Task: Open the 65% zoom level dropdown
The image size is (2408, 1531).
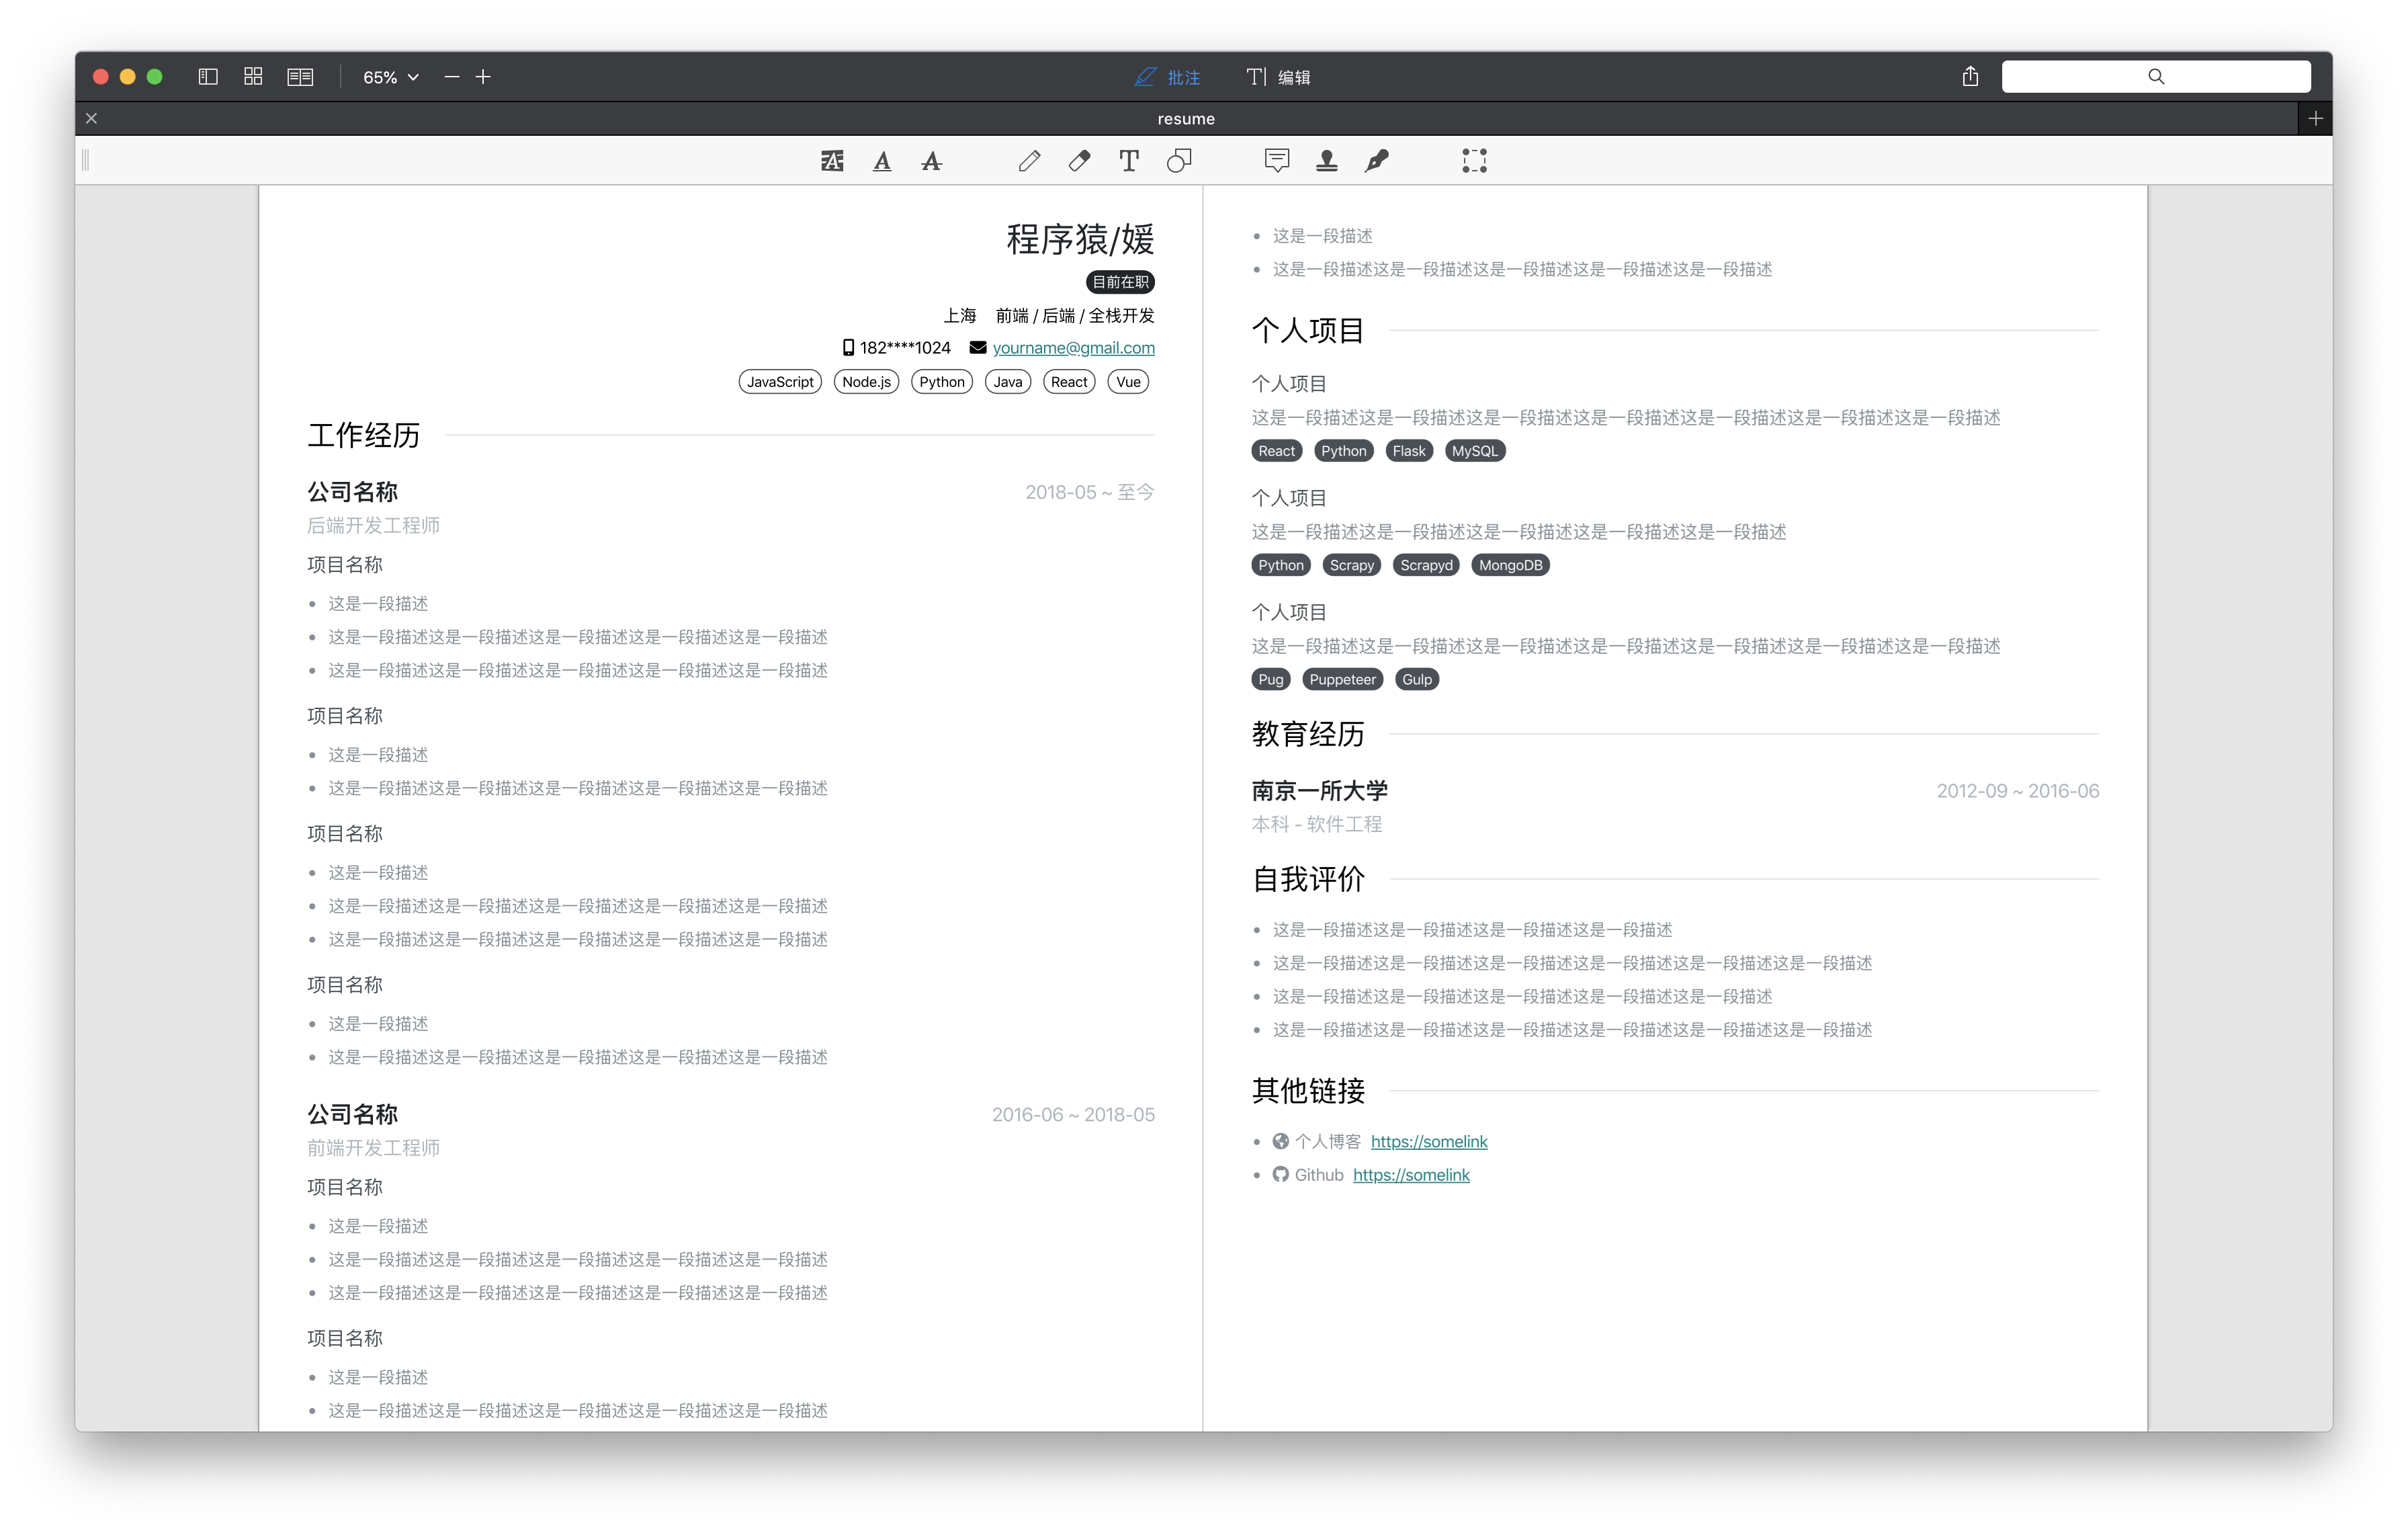Action: pos(390,77)
